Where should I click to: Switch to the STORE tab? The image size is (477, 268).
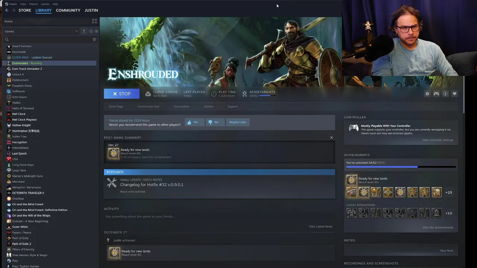click(x=25, y=10)
